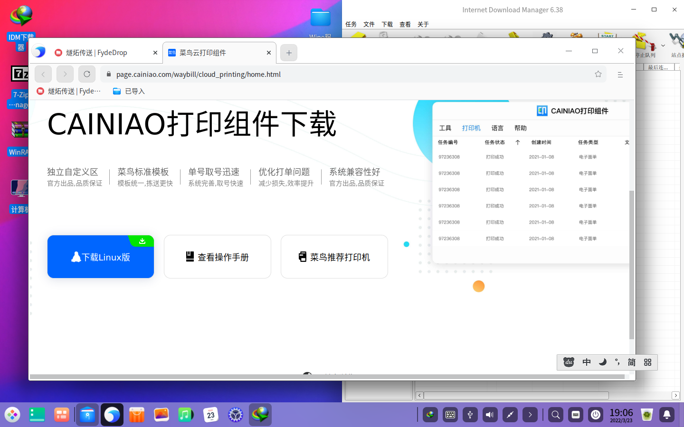This screenshot has height=427, width=684.
Task: Toggle simplified/traditional 简 button in IME bar
Action: [x=632, y=362]
